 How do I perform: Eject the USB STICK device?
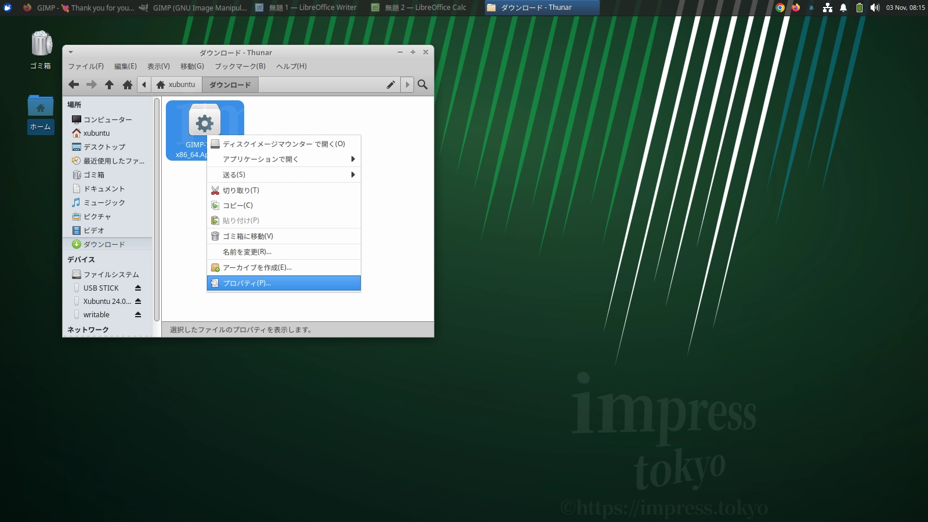(x=138, y=288)
